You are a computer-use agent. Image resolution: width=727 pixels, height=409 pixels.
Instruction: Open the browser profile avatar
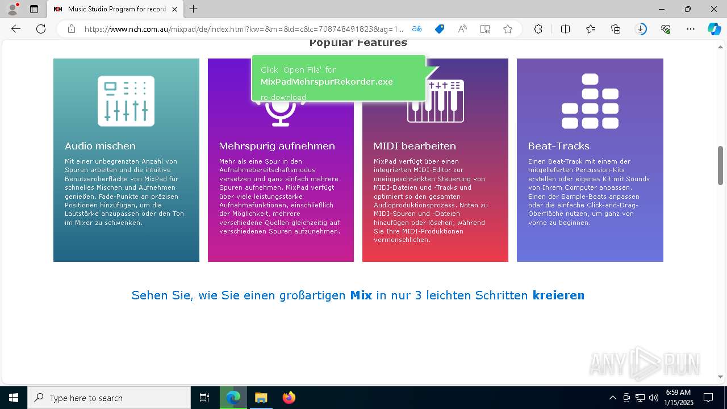[x=12, y=9]
